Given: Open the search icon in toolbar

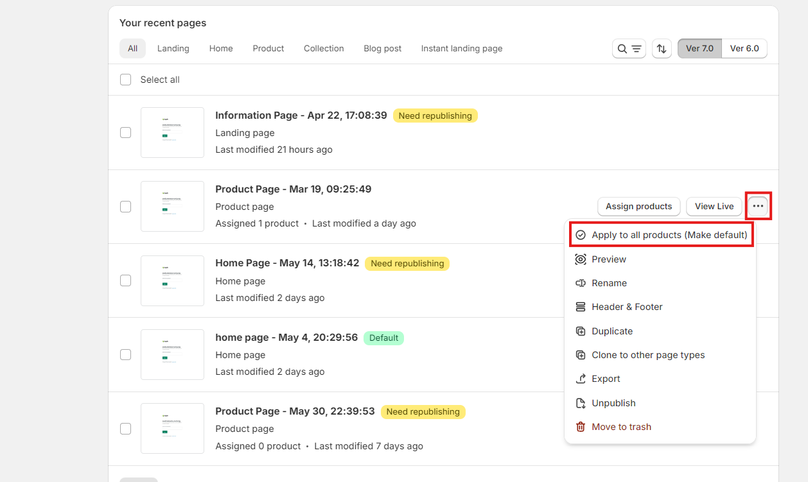Looking at the screenshot, I should [622, 48].
